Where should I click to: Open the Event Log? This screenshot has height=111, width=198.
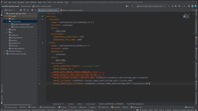pos(189,107)
